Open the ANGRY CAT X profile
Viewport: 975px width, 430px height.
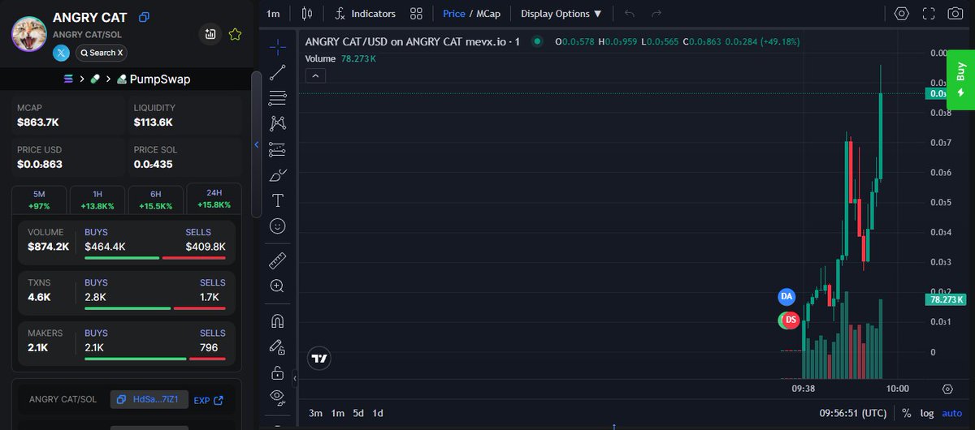62,53
